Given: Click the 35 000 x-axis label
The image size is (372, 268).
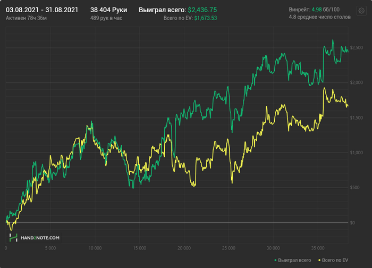Looking at the screenshot, I should coord(318,248).
